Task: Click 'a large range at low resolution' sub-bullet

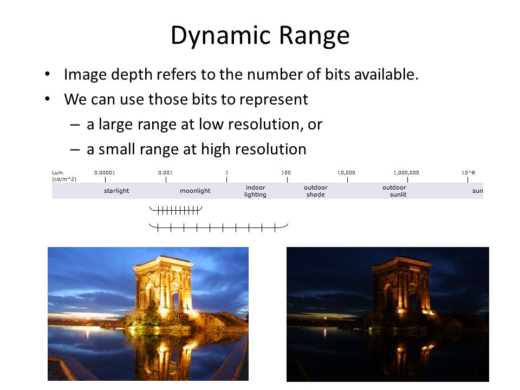Action: coord(204,125)
